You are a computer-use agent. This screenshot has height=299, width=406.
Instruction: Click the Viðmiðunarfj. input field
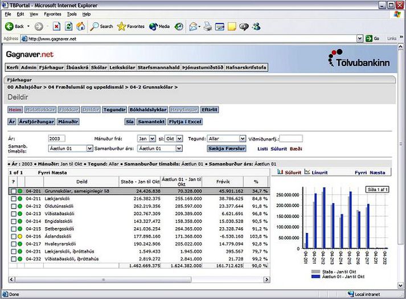[291, 139]
